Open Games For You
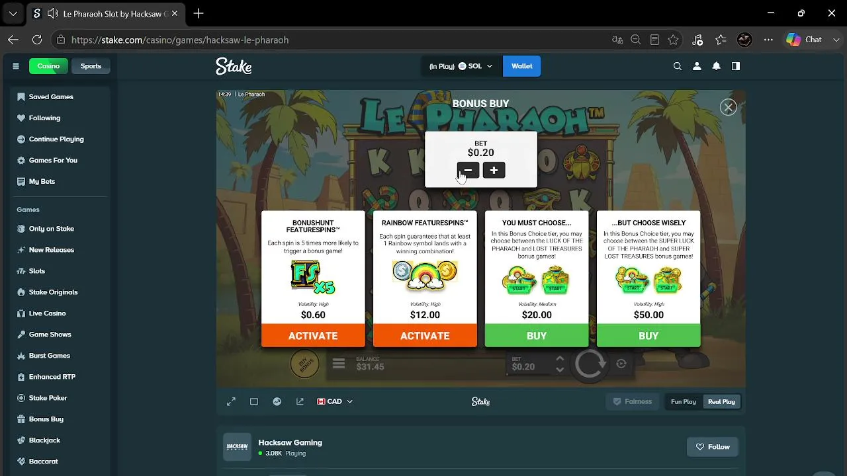 (60, 160)
